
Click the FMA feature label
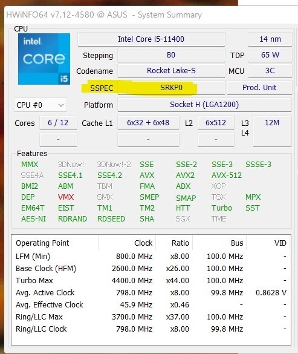click(x=147, y=186)
